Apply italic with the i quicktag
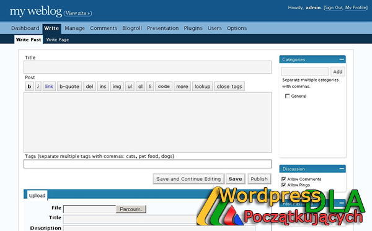 coord(38,87)
